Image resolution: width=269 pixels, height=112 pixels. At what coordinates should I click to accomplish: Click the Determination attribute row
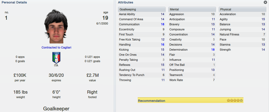192,50
